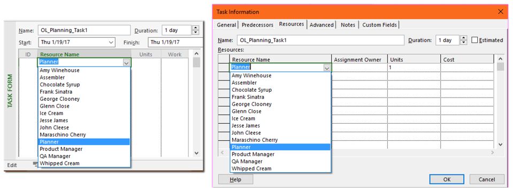Click the Resources grid scroll up arrow
Viewport: 513px width, 193px height.
click(501, 59)
